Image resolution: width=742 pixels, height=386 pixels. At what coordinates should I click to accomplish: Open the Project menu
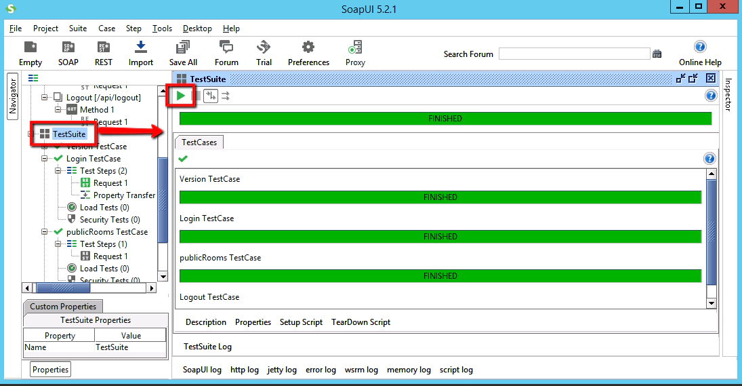click(45, 28)
